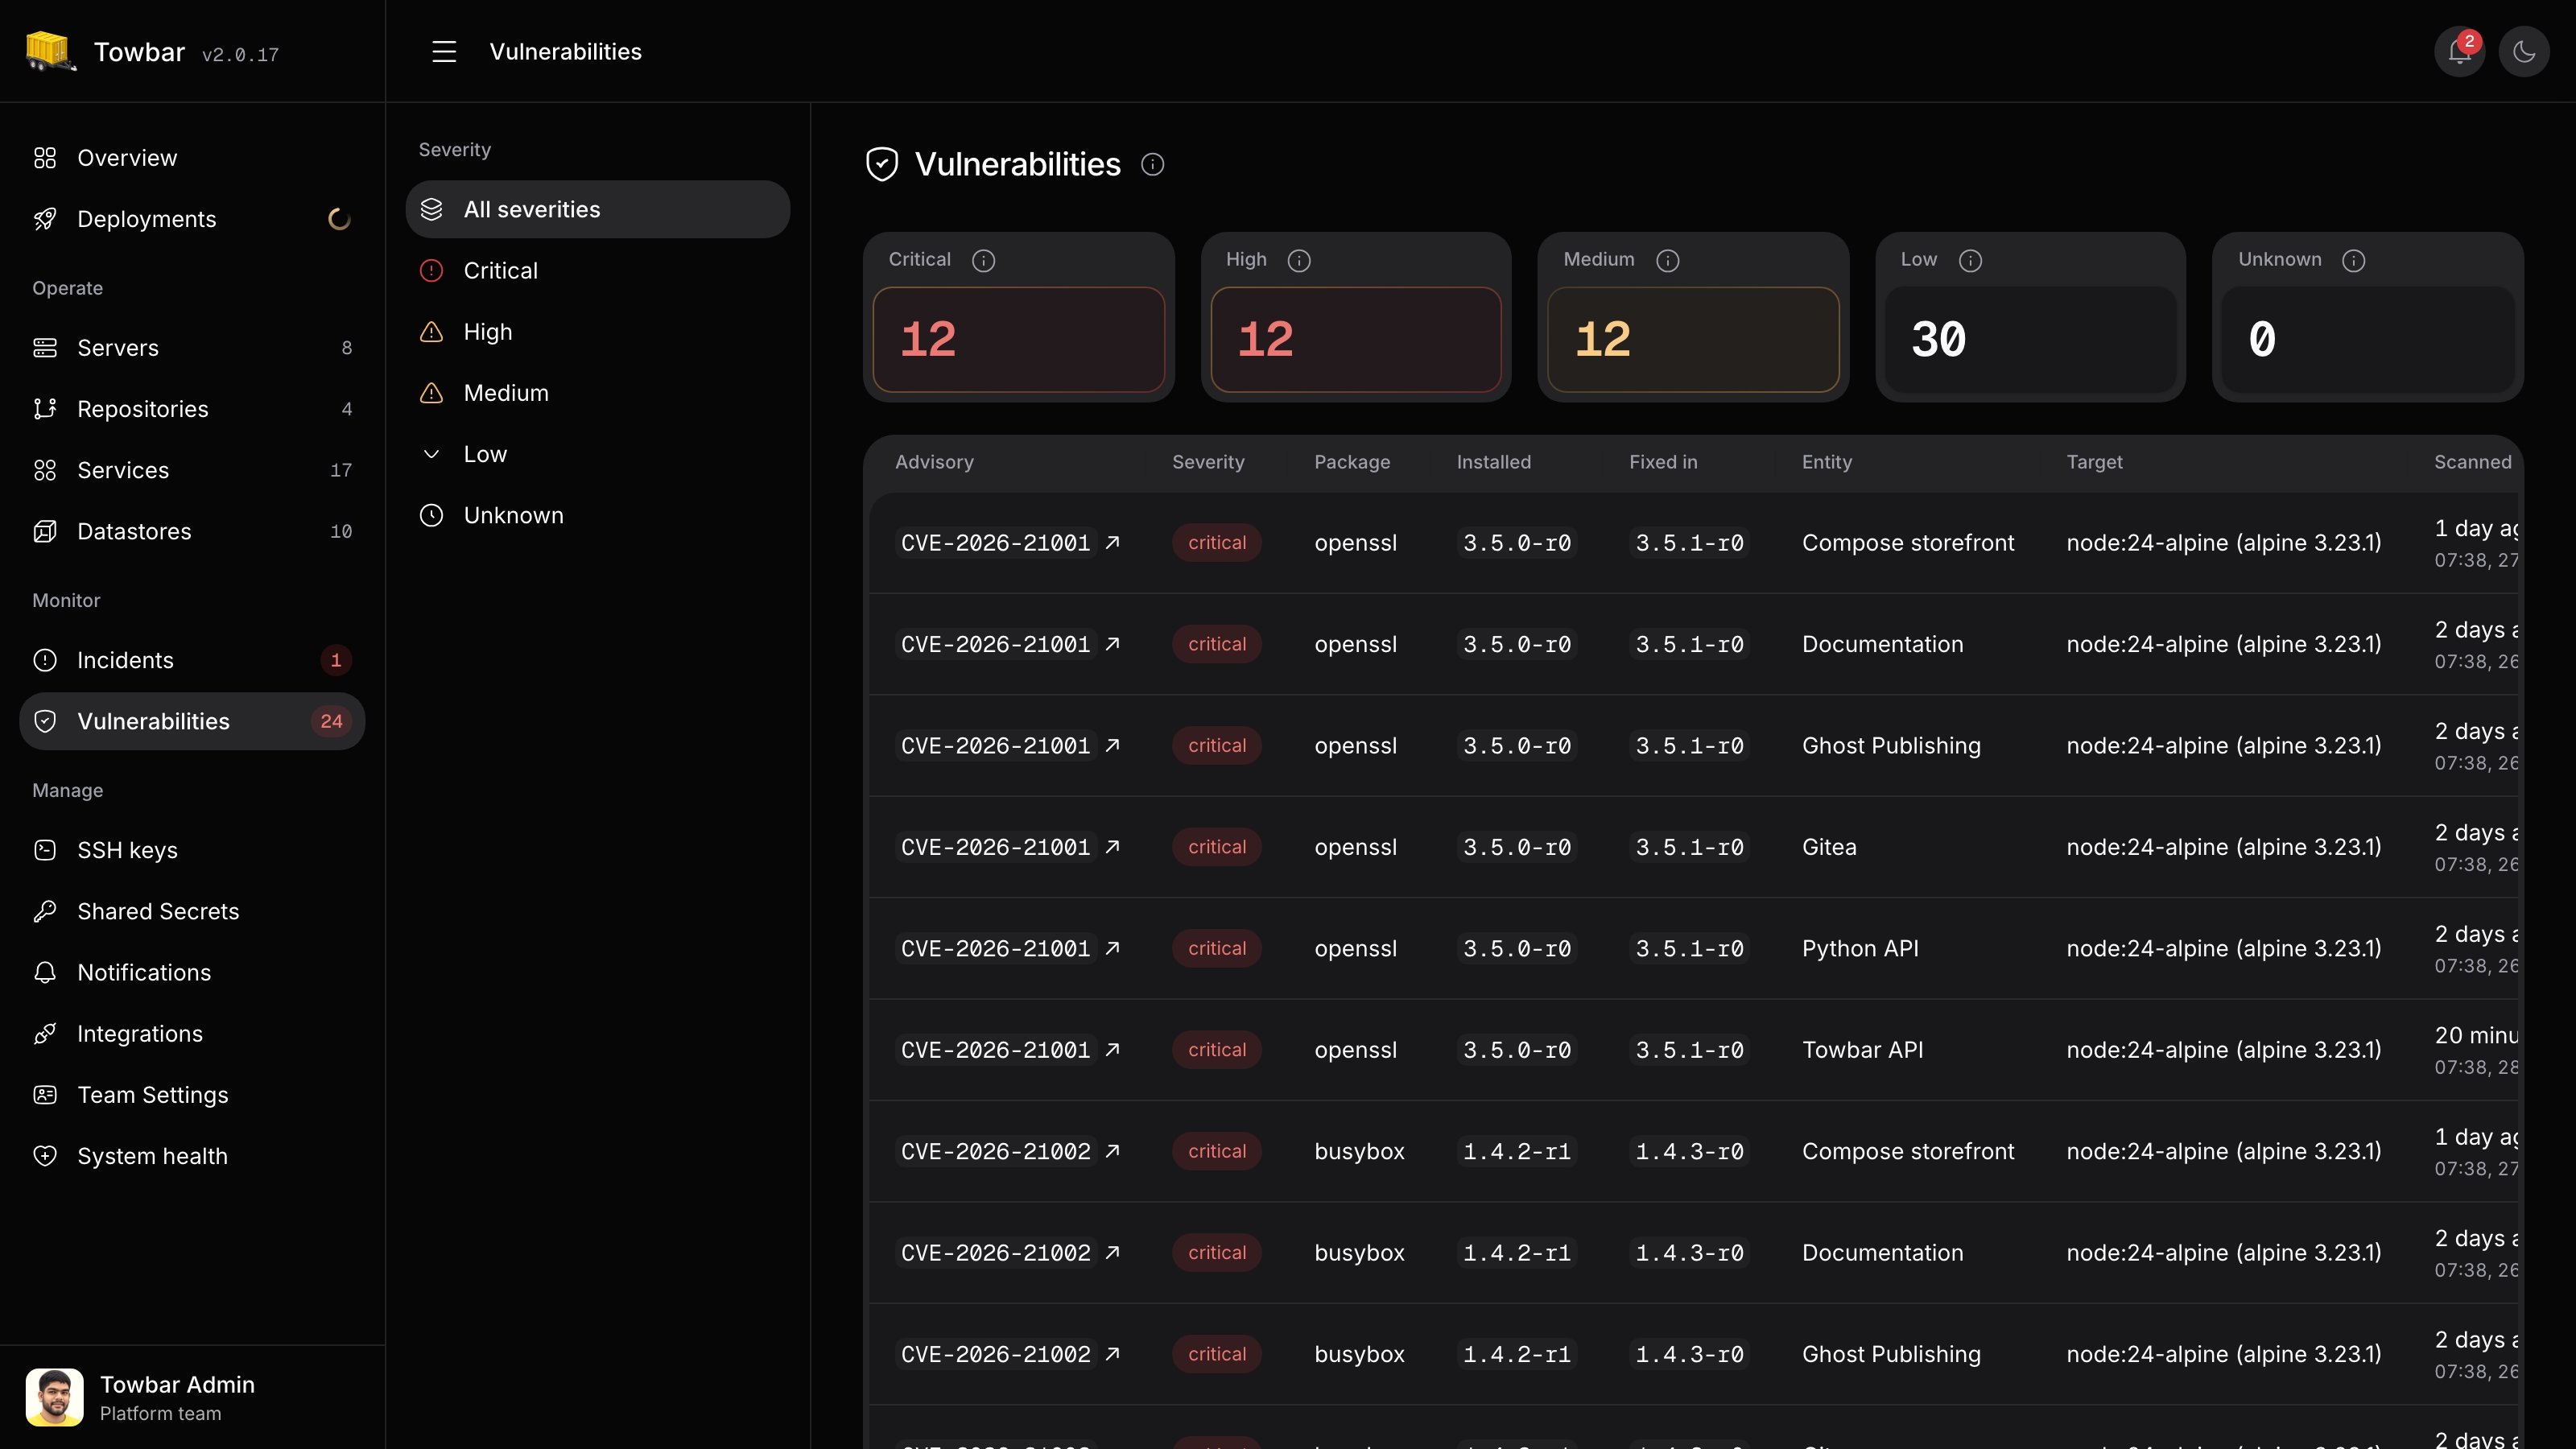
Task: Open Overview in sidebar
Action: (192, 158)
